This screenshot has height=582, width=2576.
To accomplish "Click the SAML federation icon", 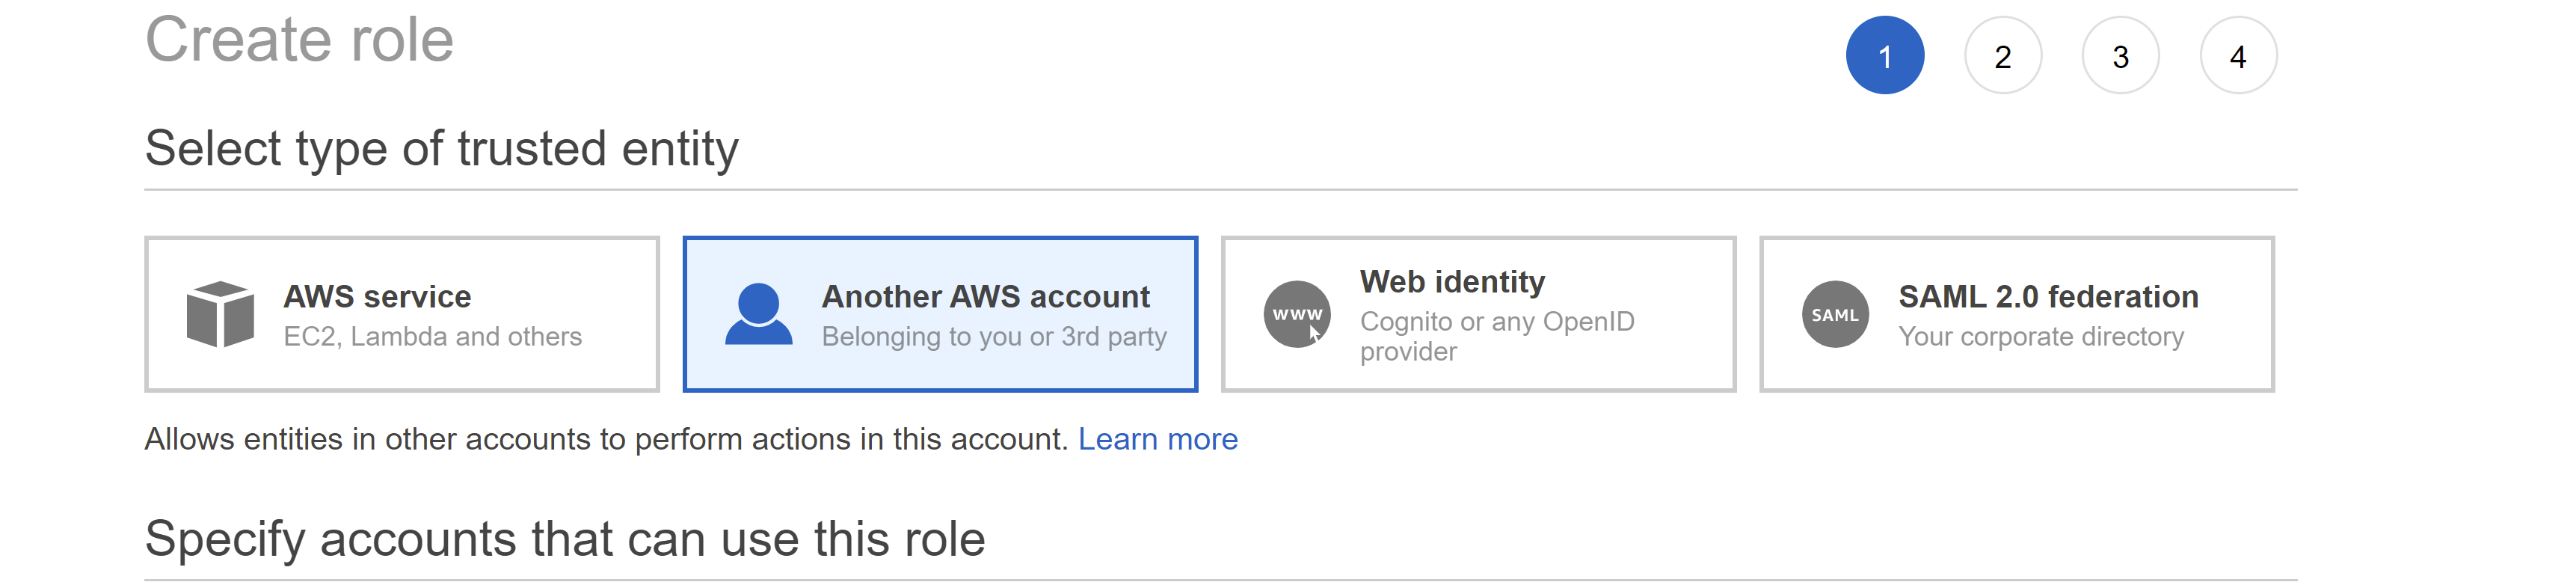I will (1835, 314).
